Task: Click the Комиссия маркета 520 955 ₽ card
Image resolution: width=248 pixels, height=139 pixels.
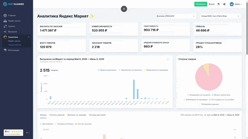Action: click(113, 29)
